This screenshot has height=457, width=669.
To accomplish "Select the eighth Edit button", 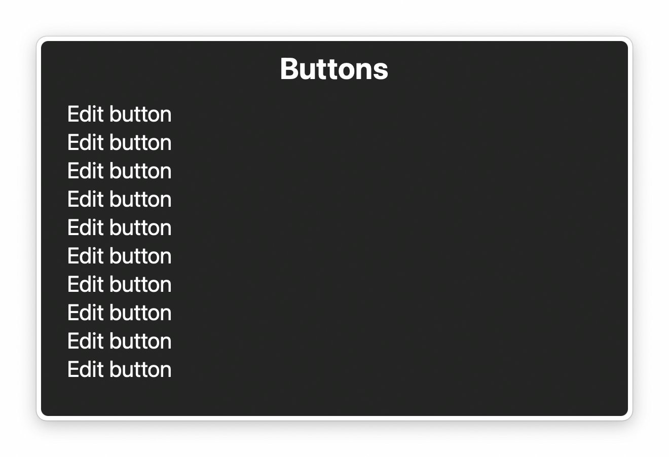I will pos(119,313).
